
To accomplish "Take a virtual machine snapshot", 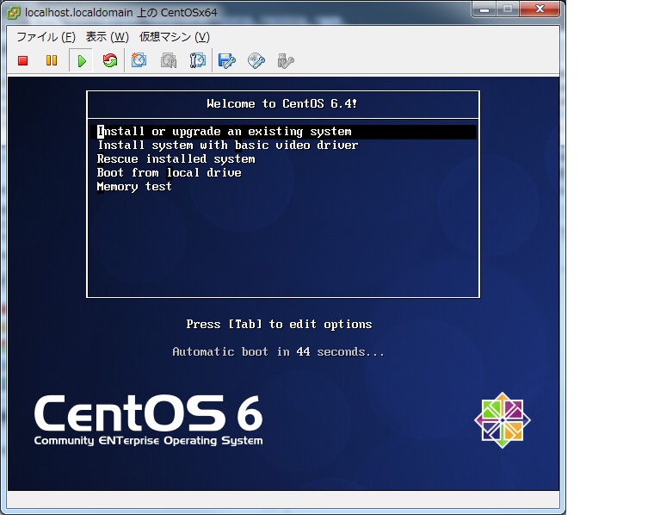I will pos(139,61).
